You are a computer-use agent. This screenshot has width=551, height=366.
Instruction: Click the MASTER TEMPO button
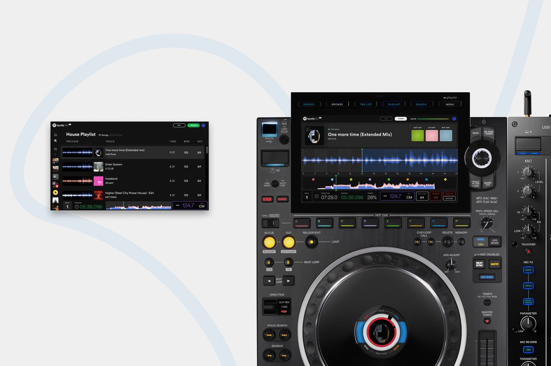point(487,320)
